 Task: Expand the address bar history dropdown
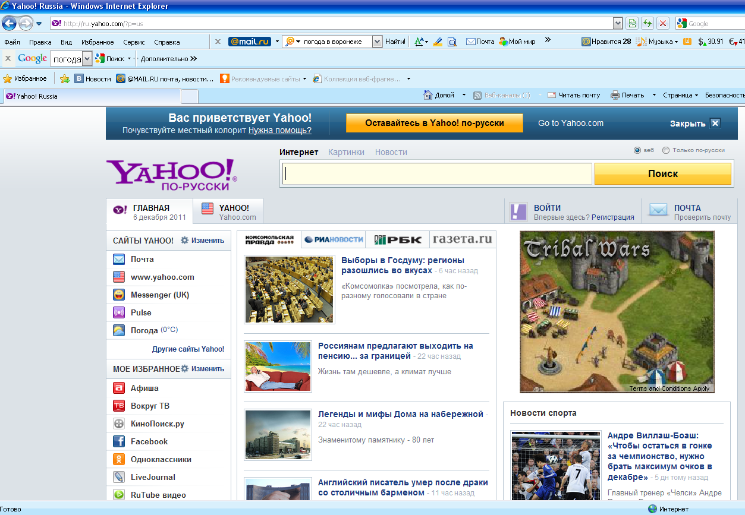tap(618, 23)
